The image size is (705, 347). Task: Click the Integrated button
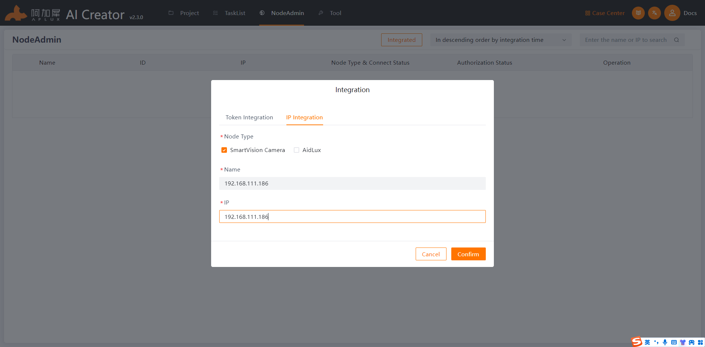tap(401, 40)
